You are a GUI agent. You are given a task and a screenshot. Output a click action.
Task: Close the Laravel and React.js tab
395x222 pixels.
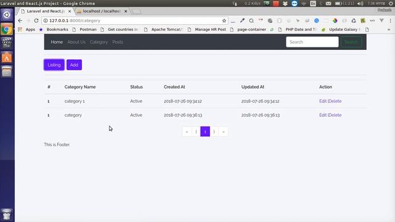pyautogui.click(x=70, y=11)
